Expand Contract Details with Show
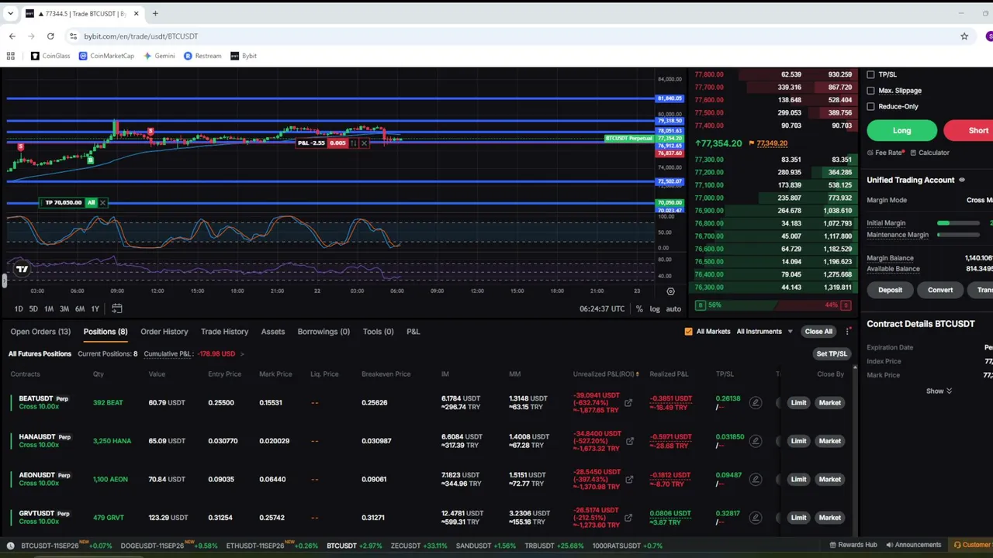Image resolution: width=993 pixels, height=558 pixels. (x=939, y=391)
